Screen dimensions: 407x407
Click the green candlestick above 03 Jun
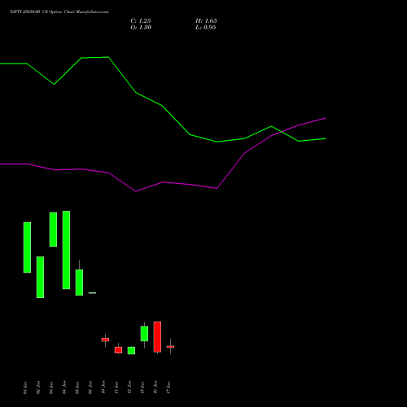click(53, 230)
